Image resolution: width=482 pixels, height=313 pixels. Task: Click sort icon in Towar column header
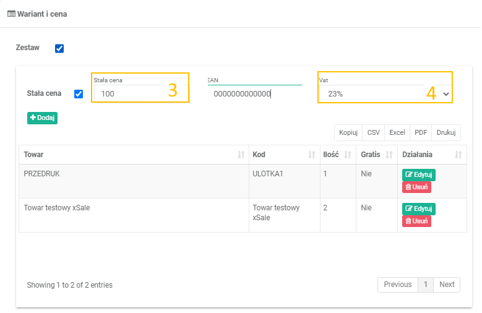click(x=241, y=155)
